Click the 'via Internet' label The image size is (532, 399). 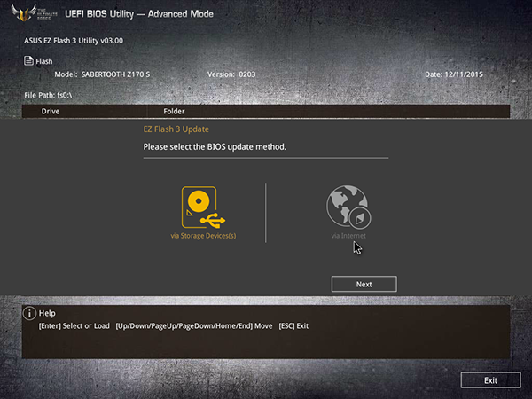[x=348, y=236]
